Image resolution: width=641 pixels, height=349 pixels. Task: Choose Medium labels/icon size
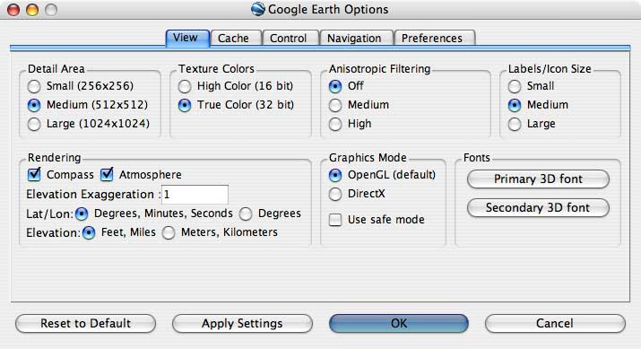point(515,105)
